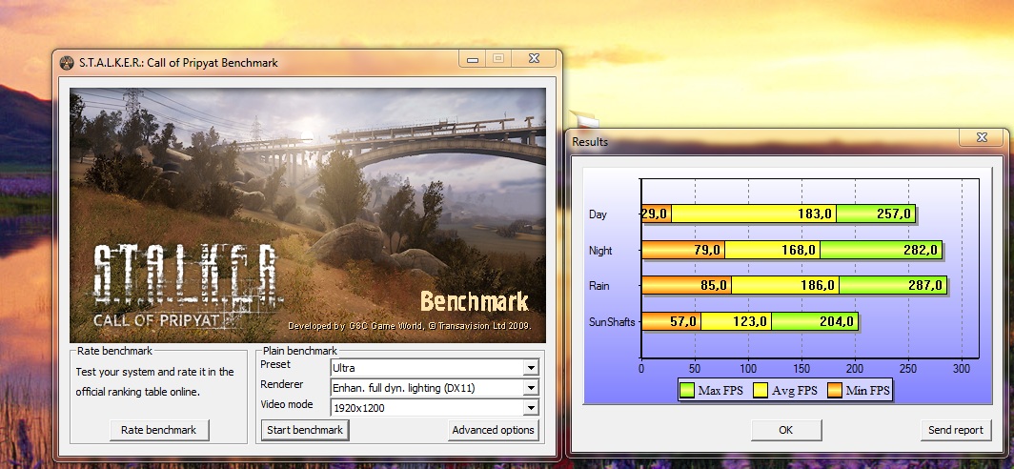Click the Video mode label
Screen dimensions: 1014x469
point(287,404)
